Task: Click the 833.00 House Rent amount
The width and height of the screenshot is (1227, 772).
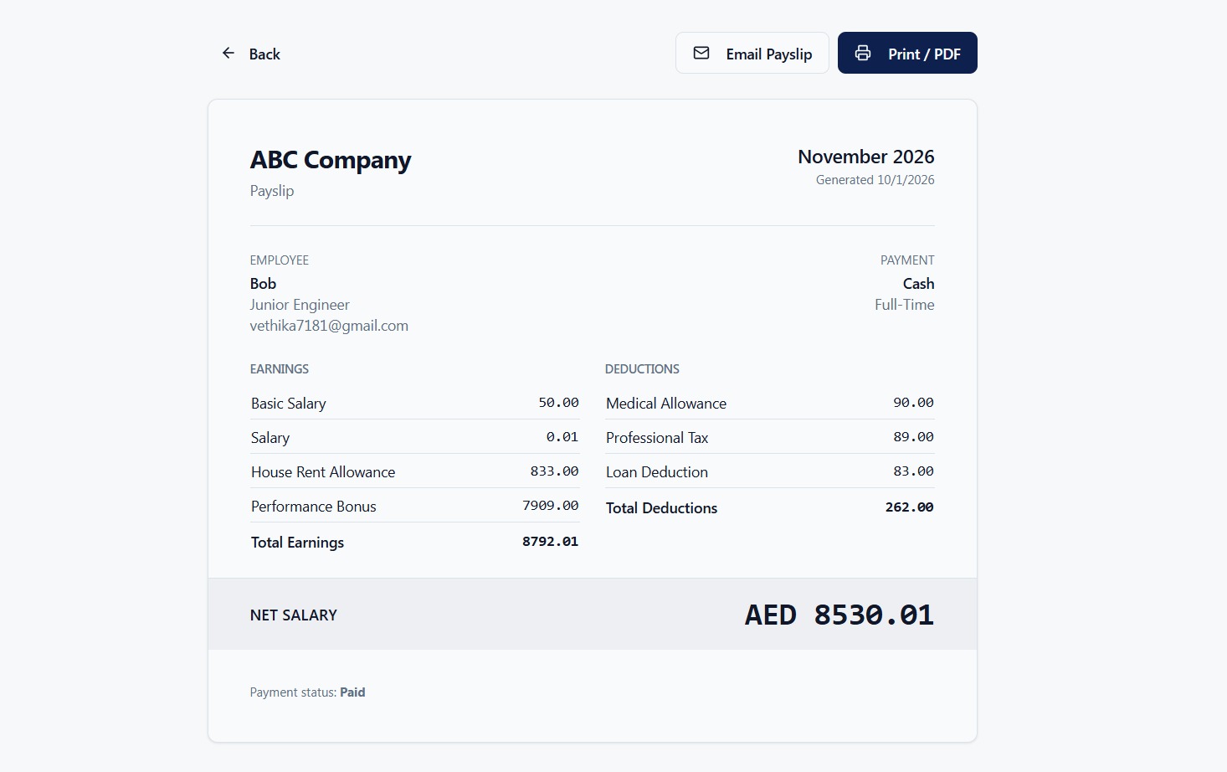Action: (554, 471)
